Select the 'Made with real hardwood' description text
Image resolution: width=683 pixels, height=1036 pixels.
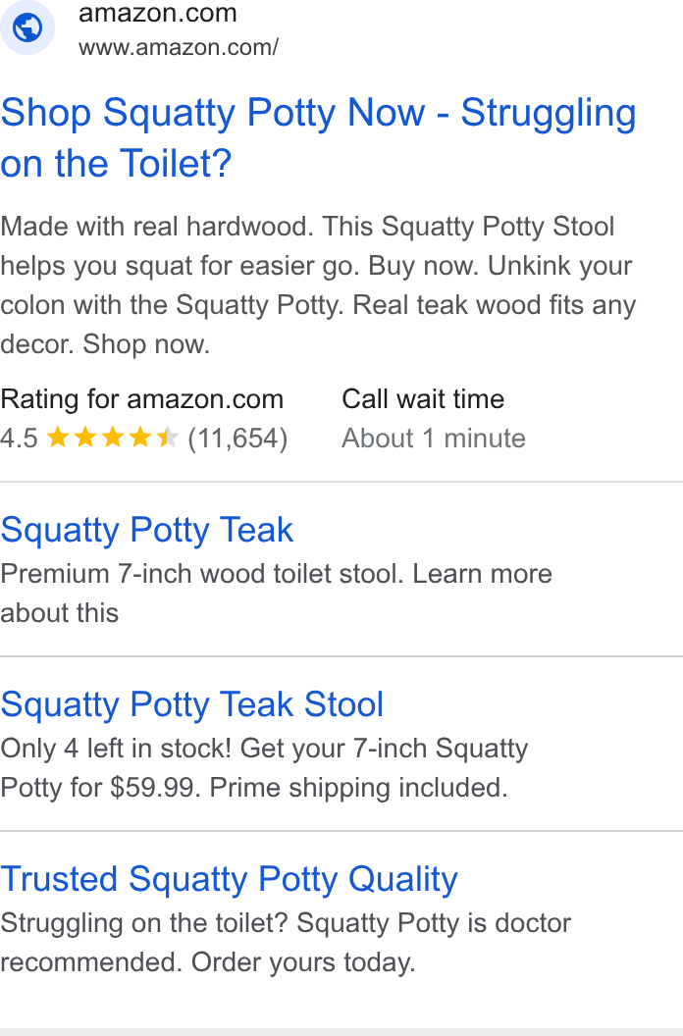(x=318, y=285)
